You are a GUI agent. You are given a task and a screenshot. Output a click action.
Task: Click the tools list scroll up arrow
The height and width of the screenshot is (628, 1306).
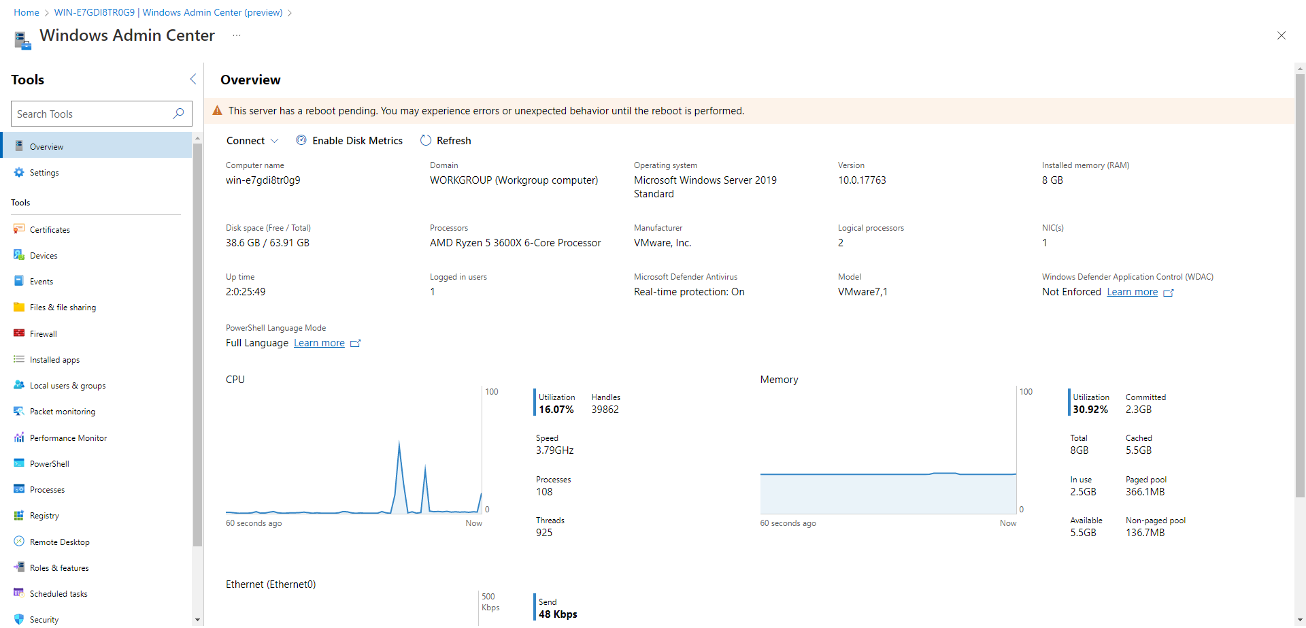(x=197, y=138)
